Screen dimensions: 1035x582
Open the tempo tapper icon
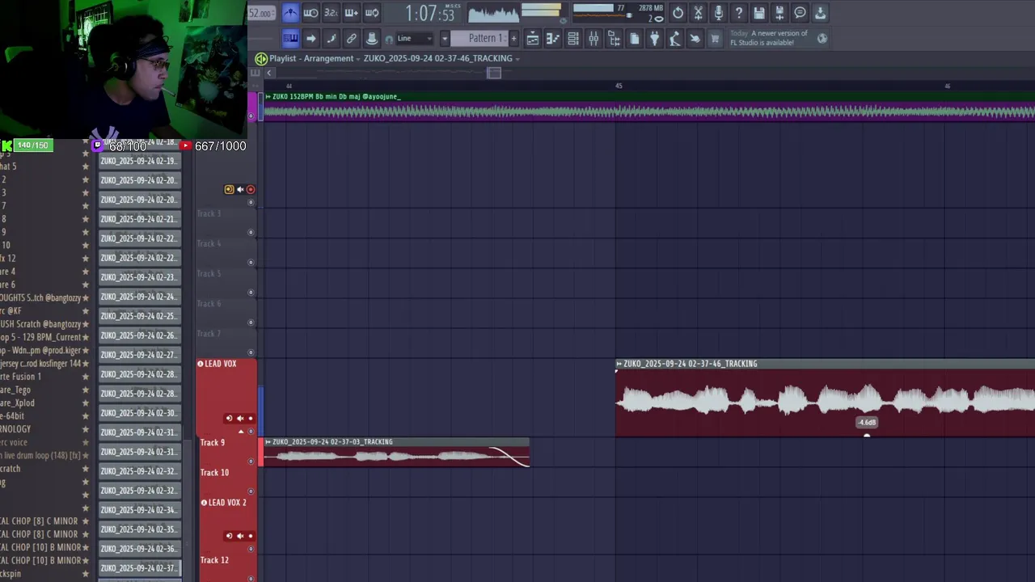674,38
